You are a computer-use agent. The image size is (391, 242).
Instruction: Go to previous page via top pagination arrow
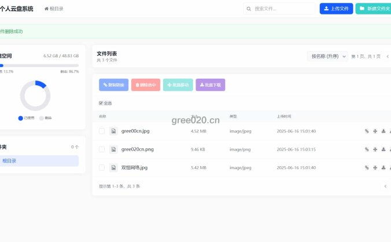388,56
